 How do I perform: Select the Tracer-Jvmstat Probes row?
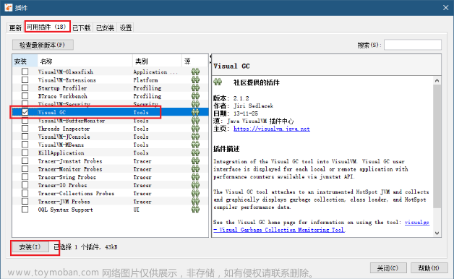point(111,160)
